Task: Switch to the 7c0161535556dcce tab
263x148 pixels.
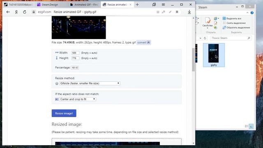Action: click(x=18, y=5)
